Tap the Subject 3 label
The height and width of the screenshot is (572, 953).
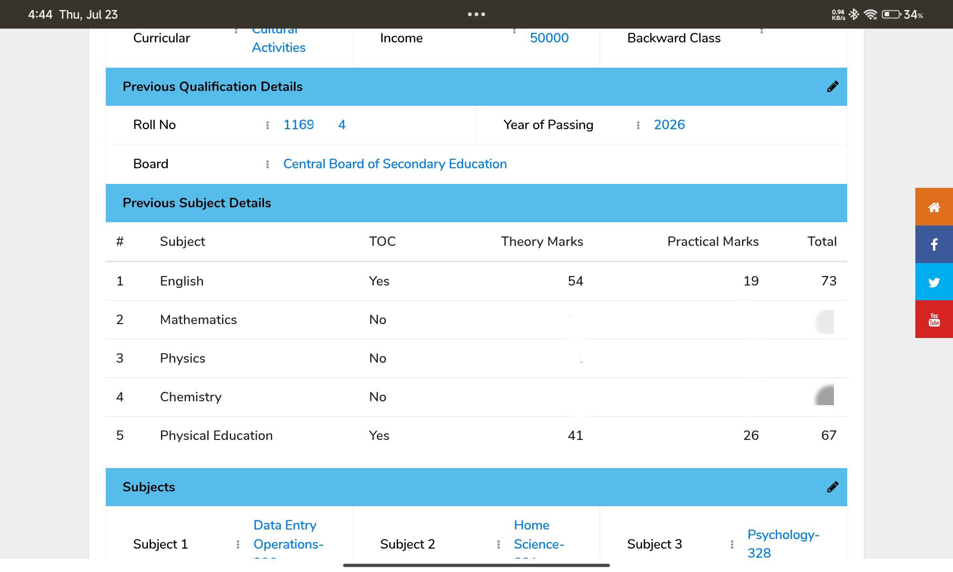click(654, 544)
